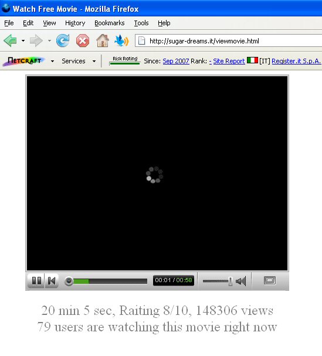Open the History menu
The image size is (322, 356).
[75, 23]
